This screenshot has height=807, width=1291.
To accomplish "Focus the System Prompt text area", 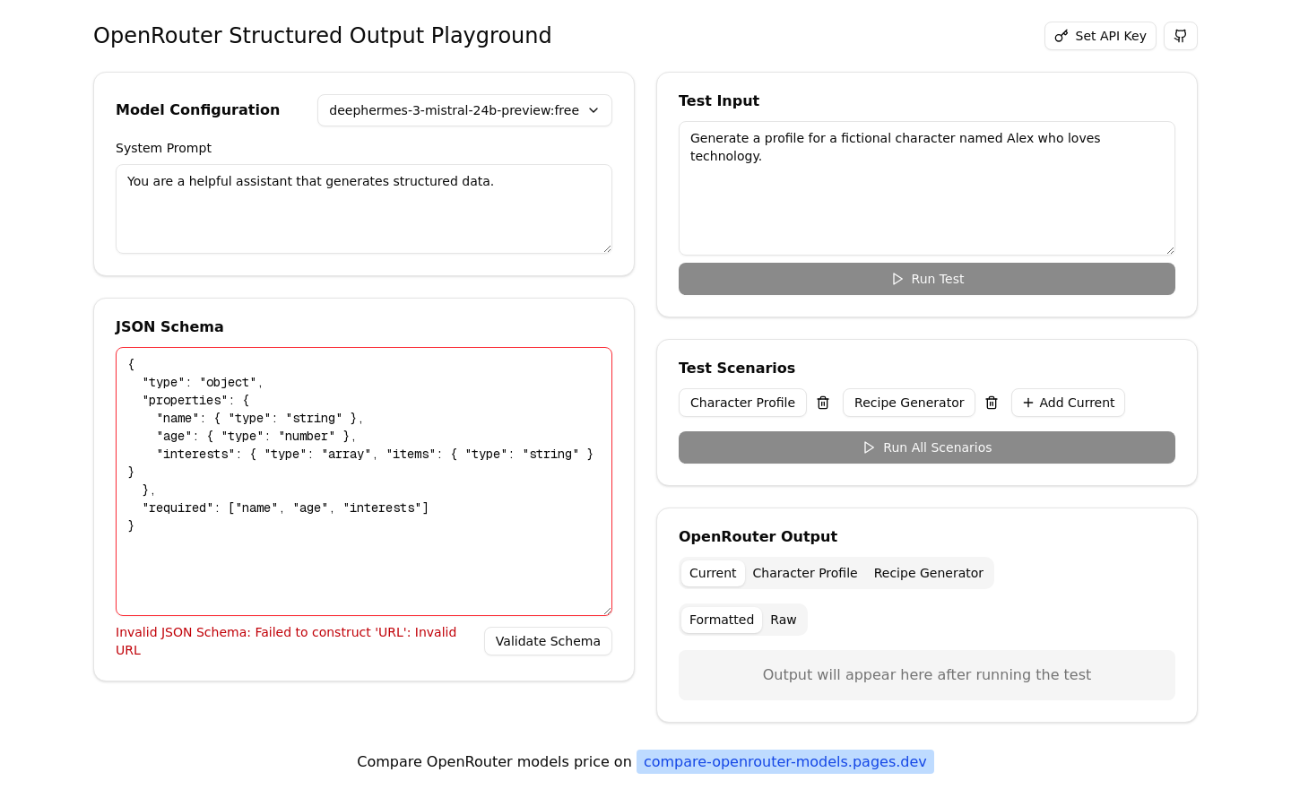I will (364, 209).
